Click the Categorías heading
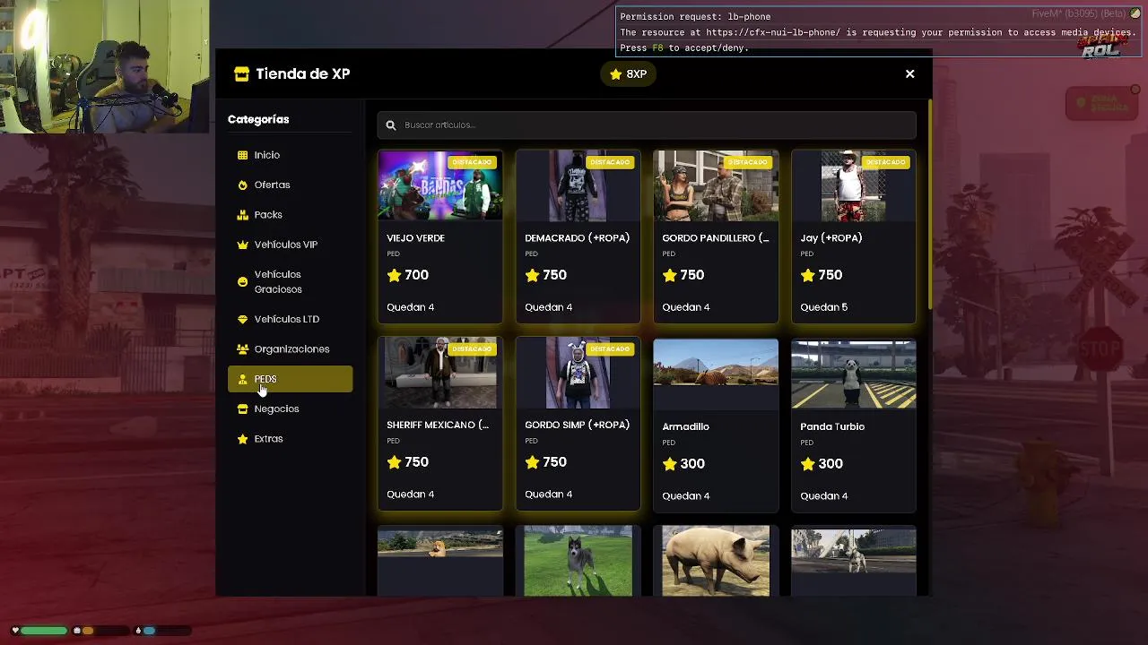Image resolution: width=1148 pixels, height=645 pixels. (258, 119)
